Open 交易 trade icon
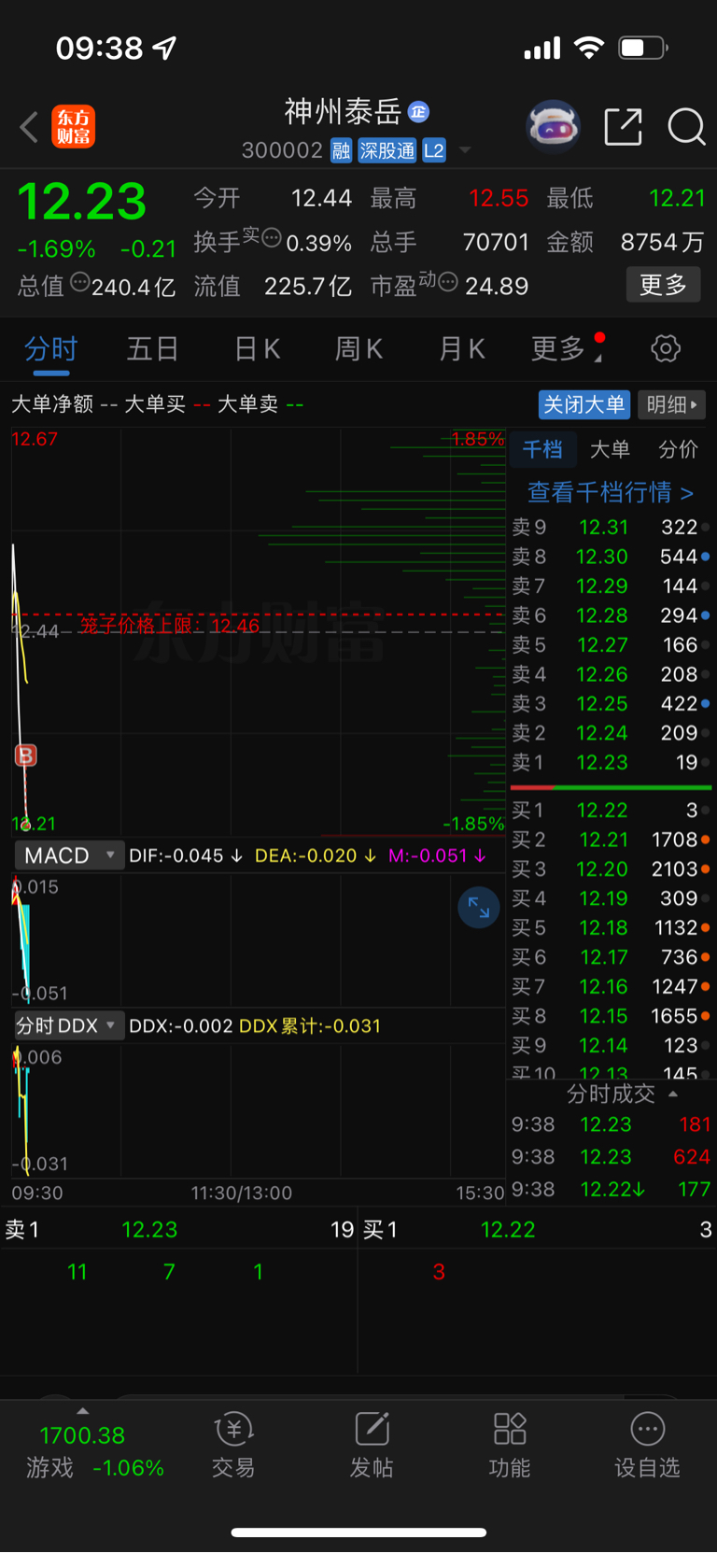717x1553 pixels. (x=233, y=1446)
